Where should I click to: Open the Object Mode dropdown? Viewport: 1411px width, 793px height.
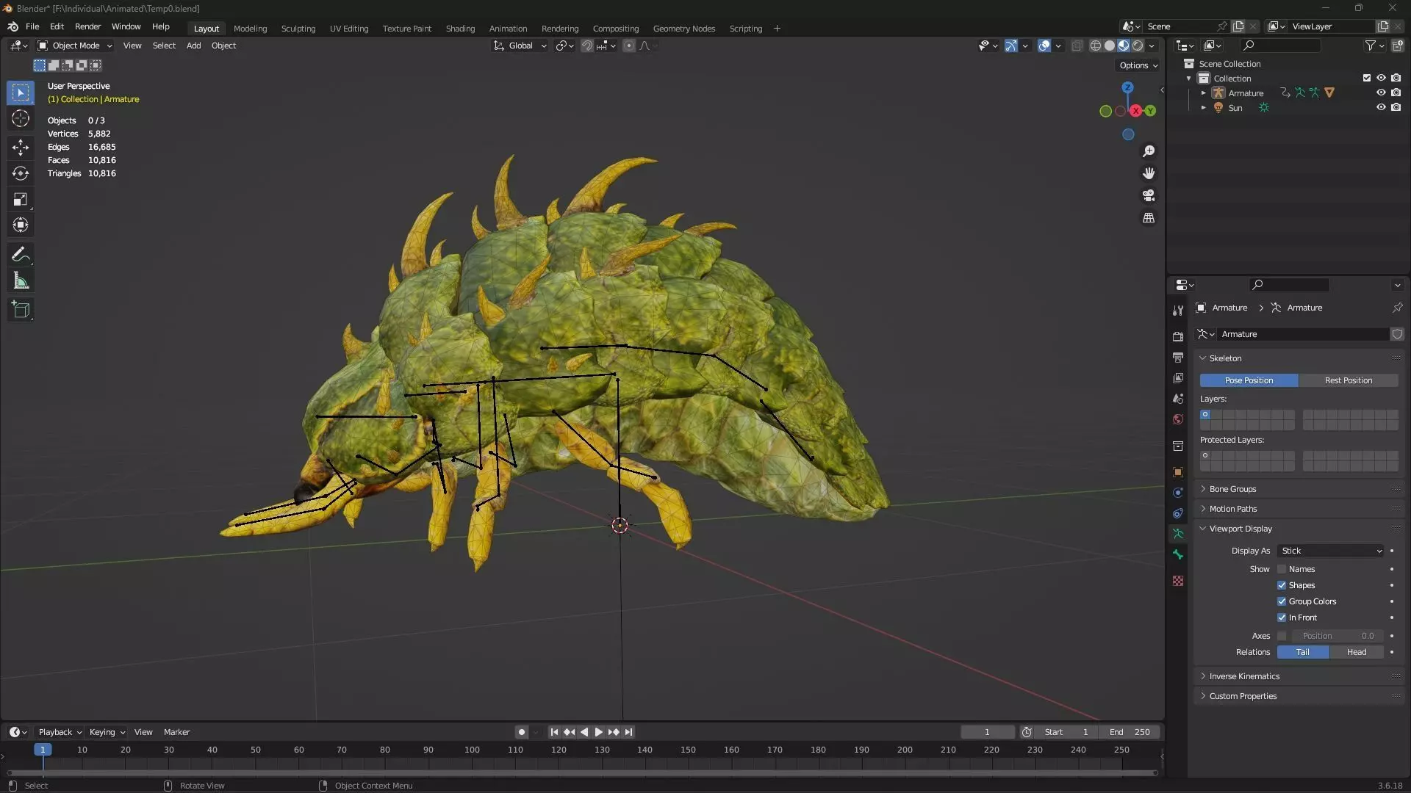75,46
